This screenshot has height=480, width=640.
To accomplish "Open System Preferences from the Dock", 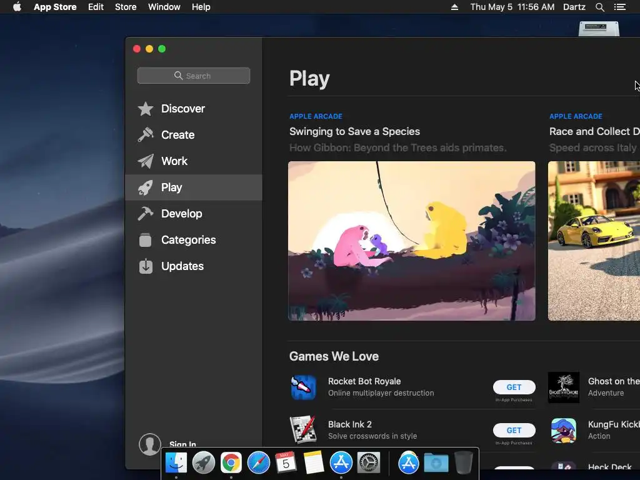I will pyautogui.click(x=369, y=463).
